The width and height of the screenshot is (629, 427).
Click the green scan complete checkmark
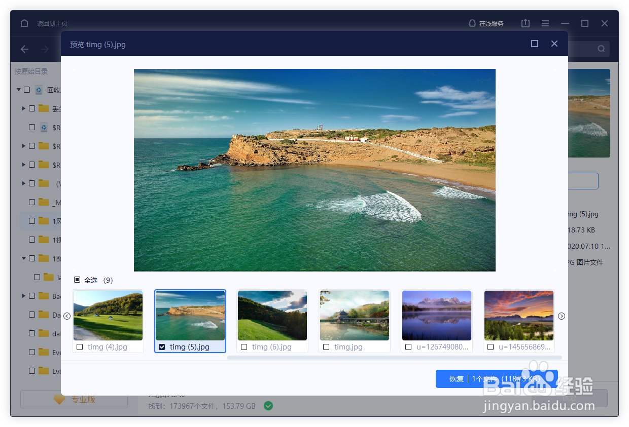pos(268,406)
